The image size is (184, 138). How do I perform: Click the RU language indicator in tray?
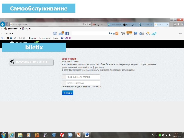153,135
